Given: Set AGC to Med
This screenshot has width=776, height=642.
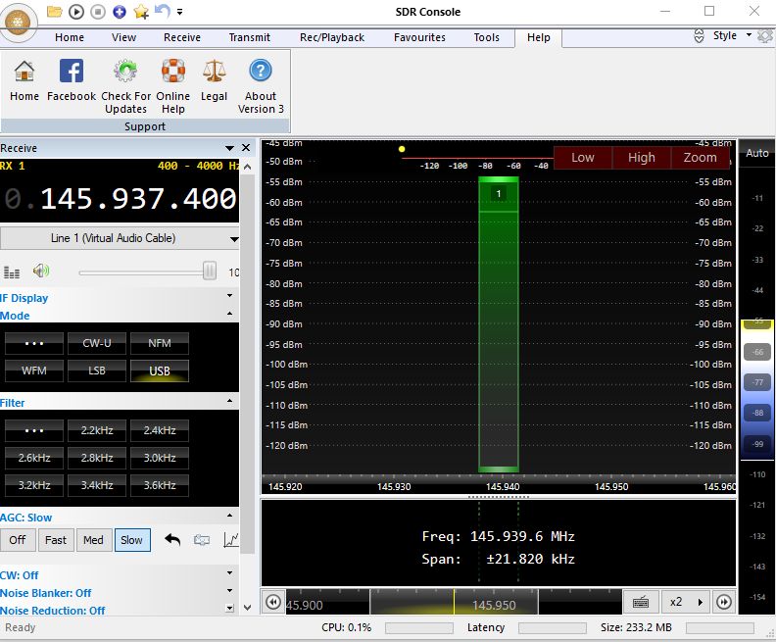Looking at the screenshot, I should pyautogui.click(x=93, y=540).
